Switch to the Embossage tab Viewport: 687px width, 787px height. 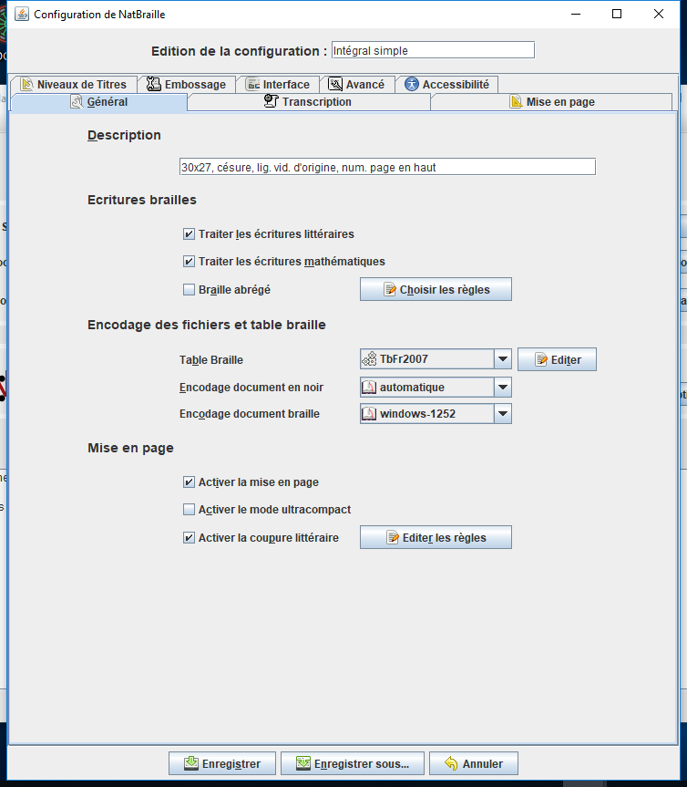click(186, 84)
